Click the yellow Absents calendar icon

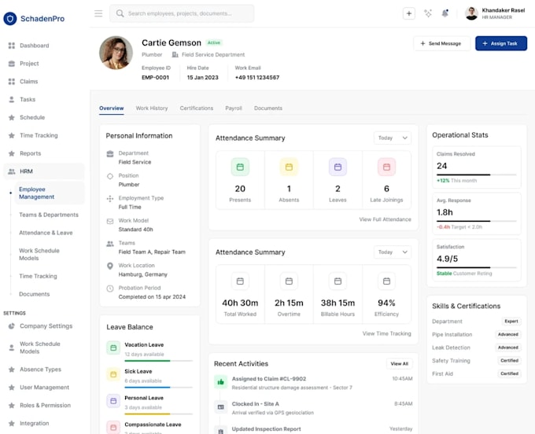point(289,167)
